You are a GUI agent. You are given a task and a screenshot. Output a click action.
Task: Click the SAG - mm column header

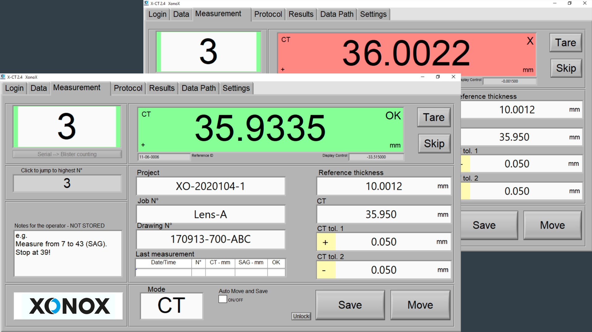point(251,263)
